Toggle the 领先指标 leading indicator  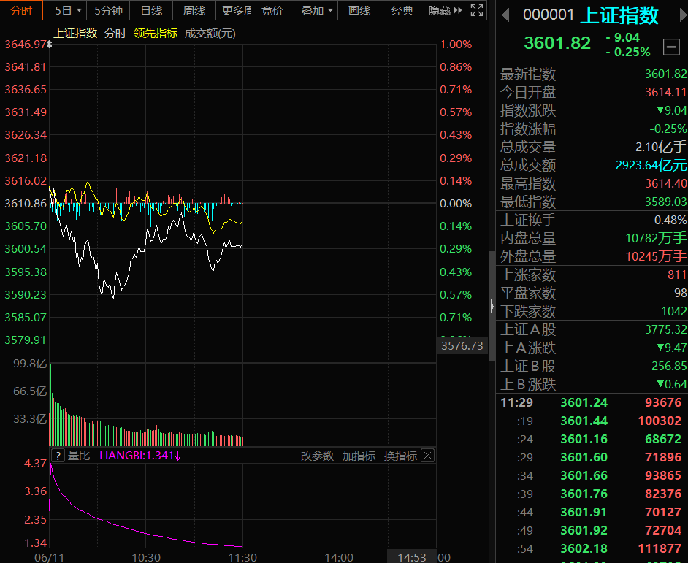pyautogui.click(x=156, y=34)
